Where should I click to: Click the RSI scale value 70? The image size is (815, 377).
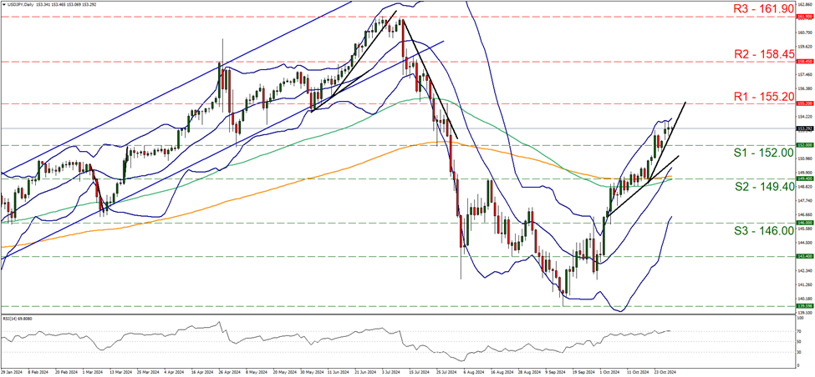(800, 330)
